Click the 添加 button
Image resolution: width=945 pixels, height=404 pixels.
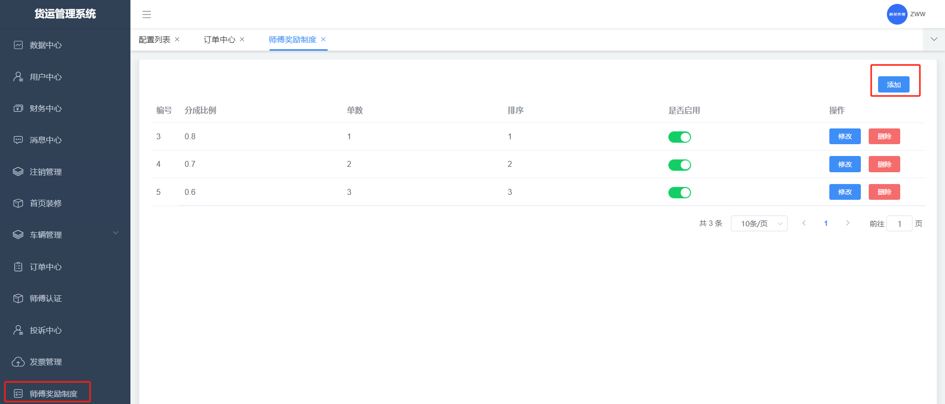point(893,85)
